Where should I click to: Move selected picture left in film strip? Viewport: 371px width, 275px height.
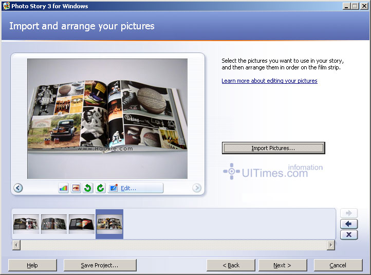click(x=349, y=224)
